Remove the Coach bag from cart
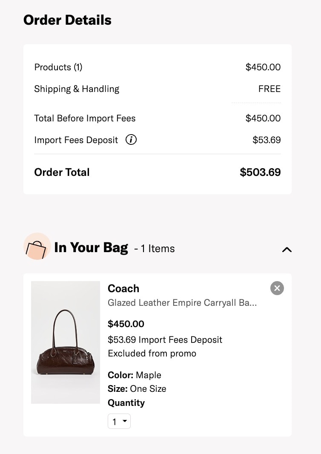 pos(277,288)
